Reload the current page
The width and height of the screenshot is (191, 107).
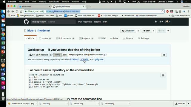click(x=17, y=11)
